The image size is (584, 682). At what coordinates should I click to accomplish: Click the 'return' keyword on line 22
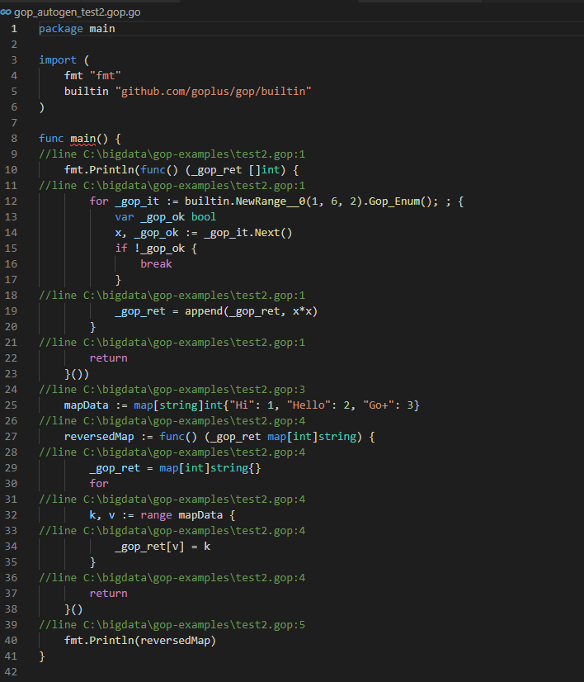[109, 358]
